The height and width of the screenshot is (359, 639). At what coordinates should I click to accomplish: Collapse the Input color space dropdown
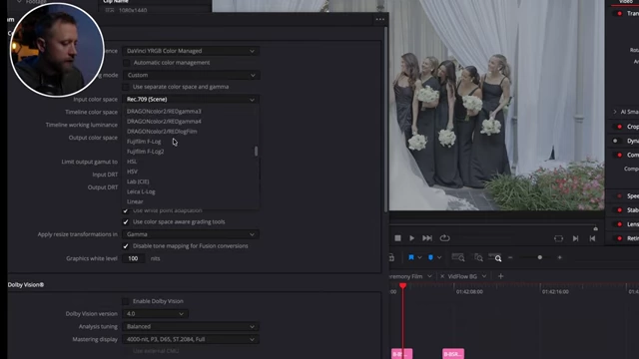coord(191,100)
